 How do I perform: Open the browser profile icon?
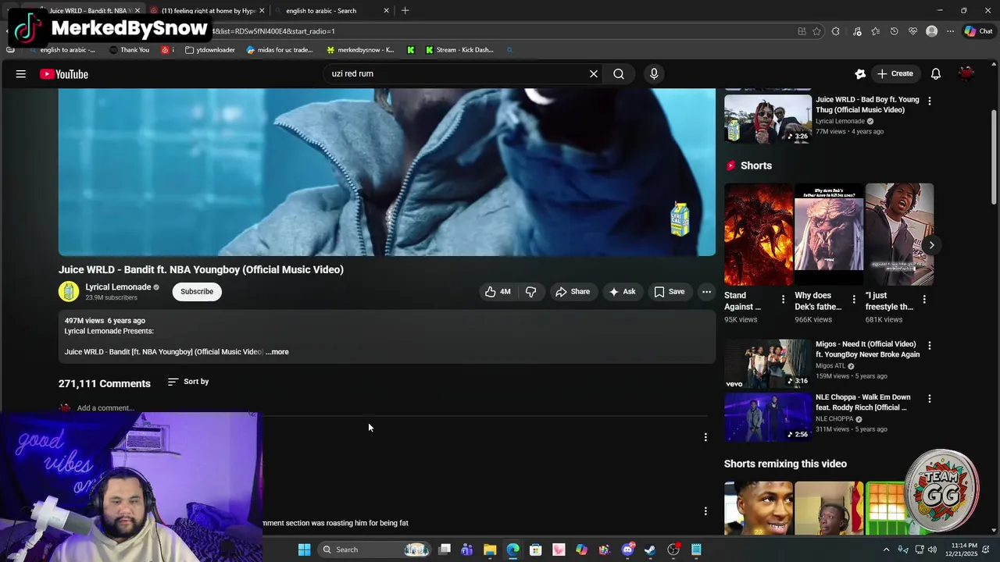(x=931, y=31)
